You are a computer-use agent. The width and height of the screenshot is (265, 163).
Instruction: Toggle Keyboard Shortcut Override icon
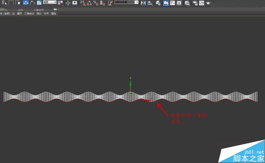coord(75,3)
